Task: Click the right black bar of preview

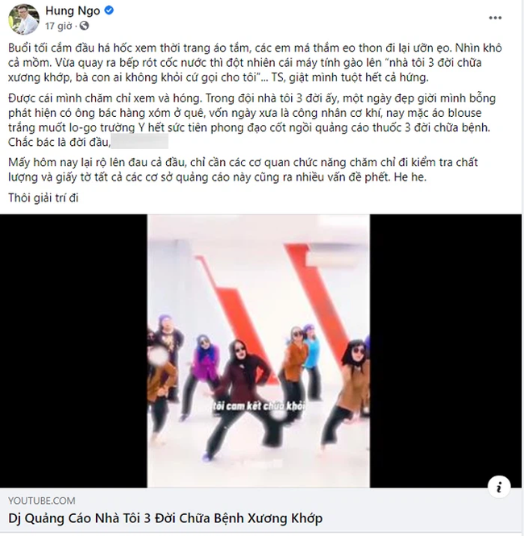Action: click(446, 351)
